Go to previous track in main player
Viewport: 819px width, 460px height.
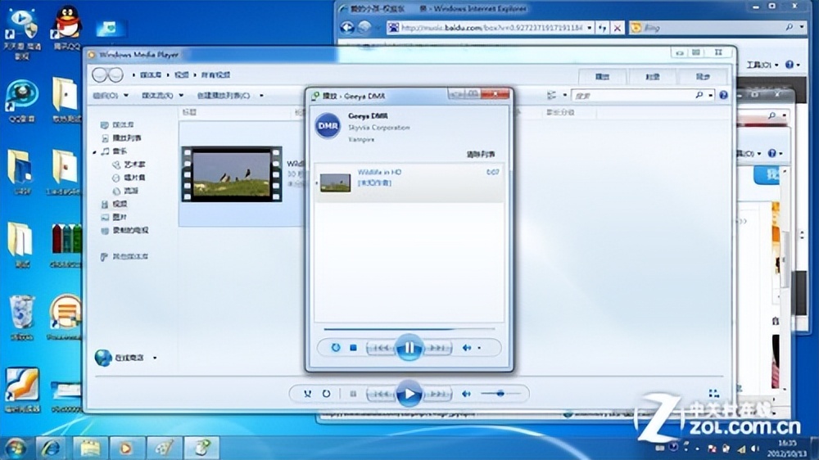380,394
